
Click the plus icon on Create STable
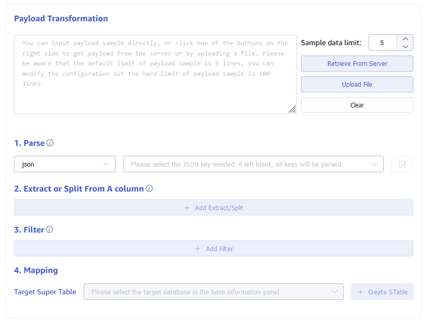point(361,292)
